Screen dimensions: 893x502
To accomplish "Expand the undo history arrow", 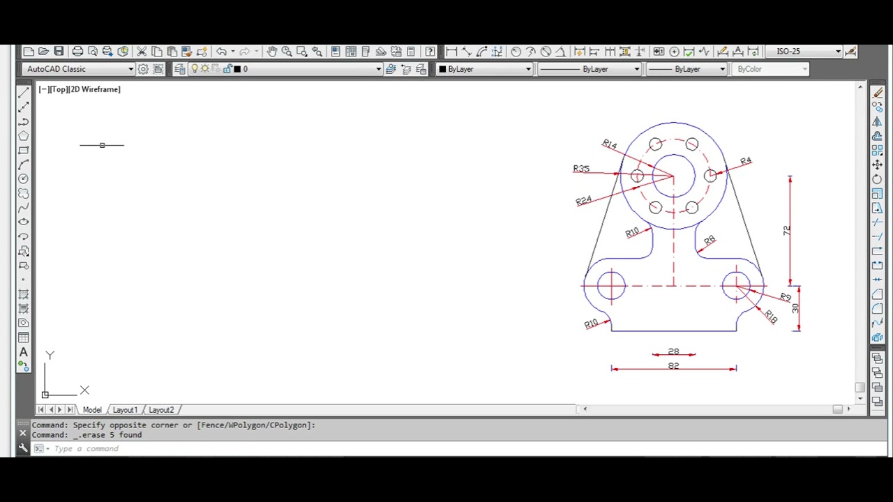I will (232, 52).
